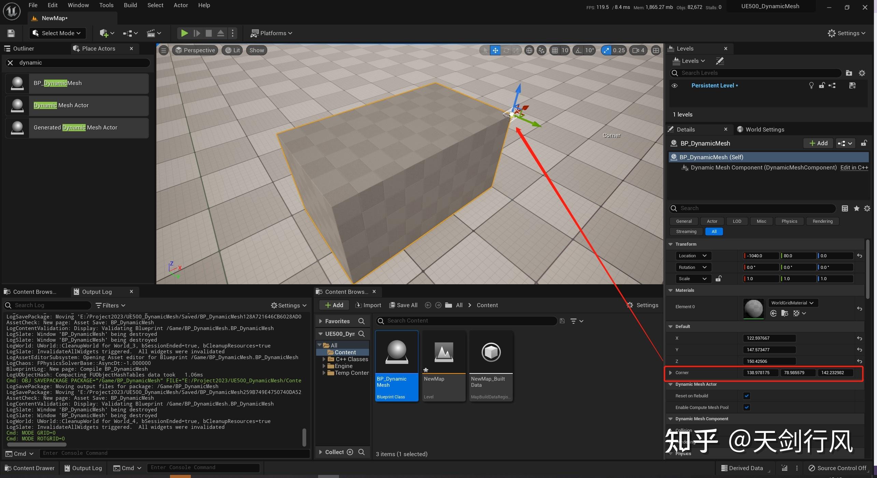This screenshot has width=877, height=478.
Task: Toggle Persistent Level visibility eye
Action: tap(675, 86)
